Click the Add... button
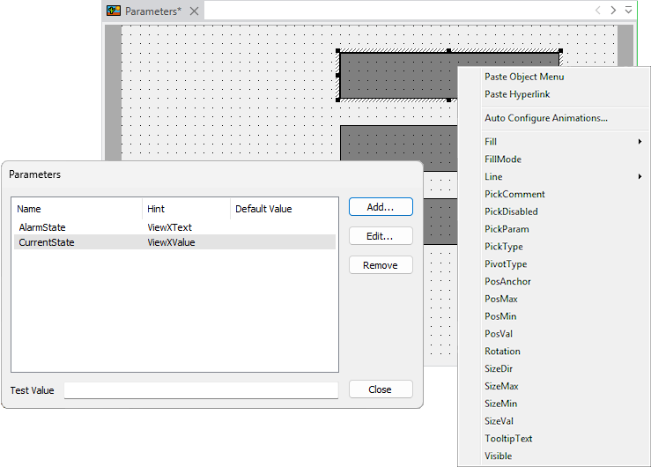Screen dimensions: 651x467 [x=381, y=207]
